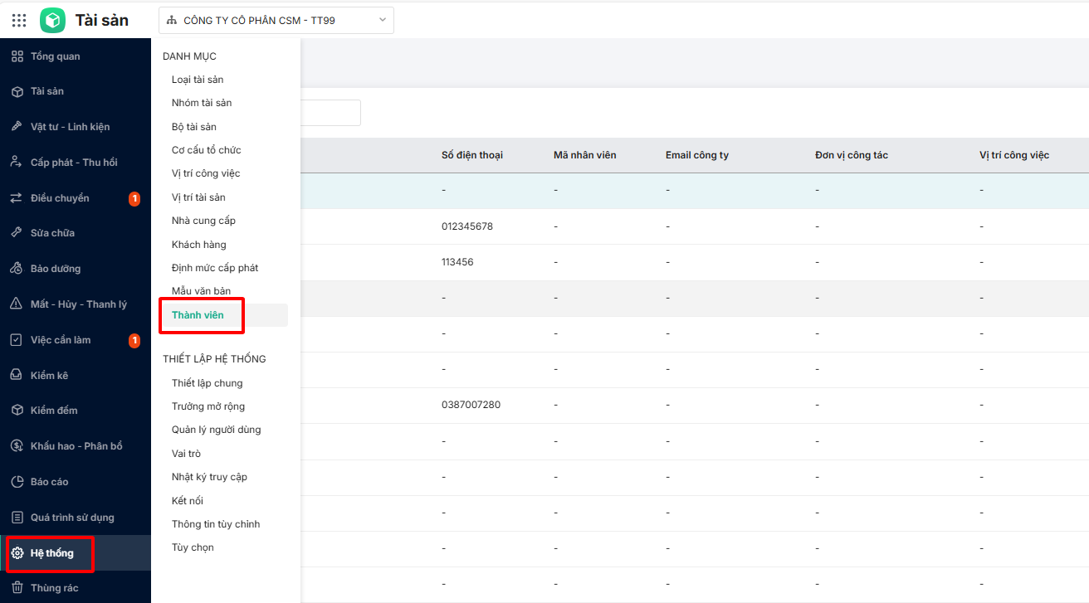Viewport: 1089px width, 603px height.
Task: Go to Cấp phát - Thu hồi section
Action: 73,163
